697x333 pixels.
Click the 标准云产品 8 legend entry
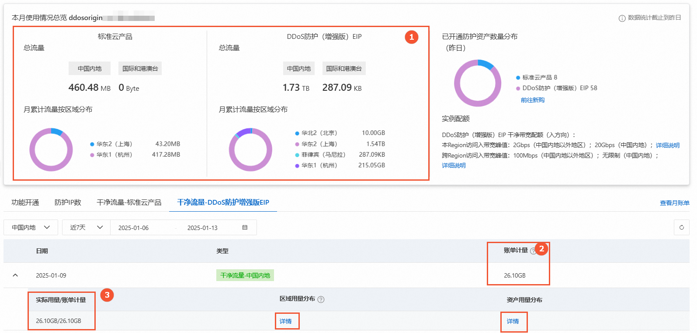[537, 77]
